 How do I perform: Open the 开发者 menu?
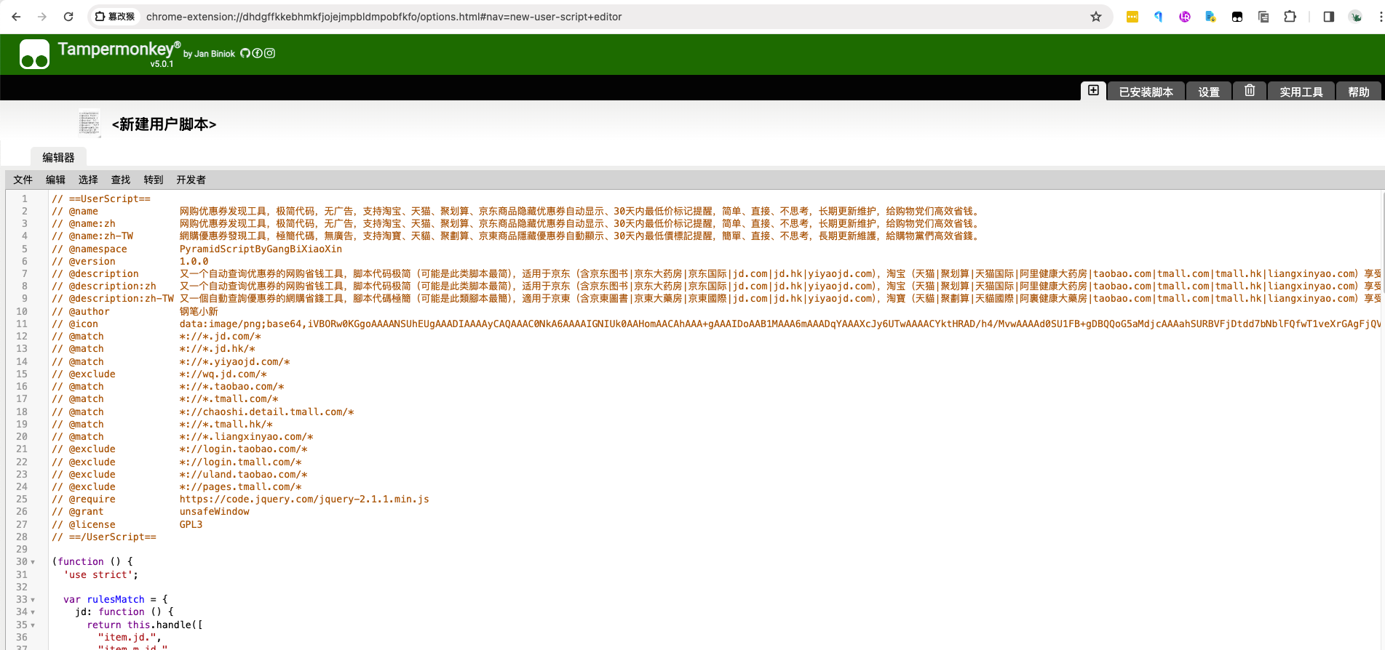click(x=191, y=180)
